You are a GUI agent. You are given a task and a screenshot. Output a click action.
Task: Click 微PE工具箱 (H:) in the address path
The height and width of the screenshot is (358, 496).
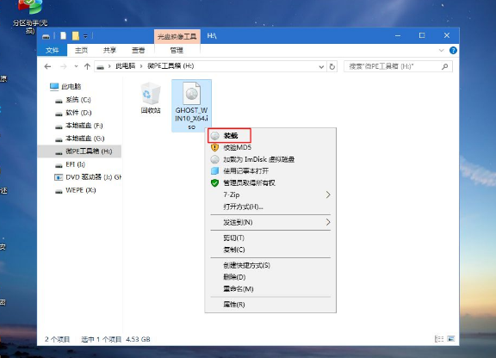point(170,66)
